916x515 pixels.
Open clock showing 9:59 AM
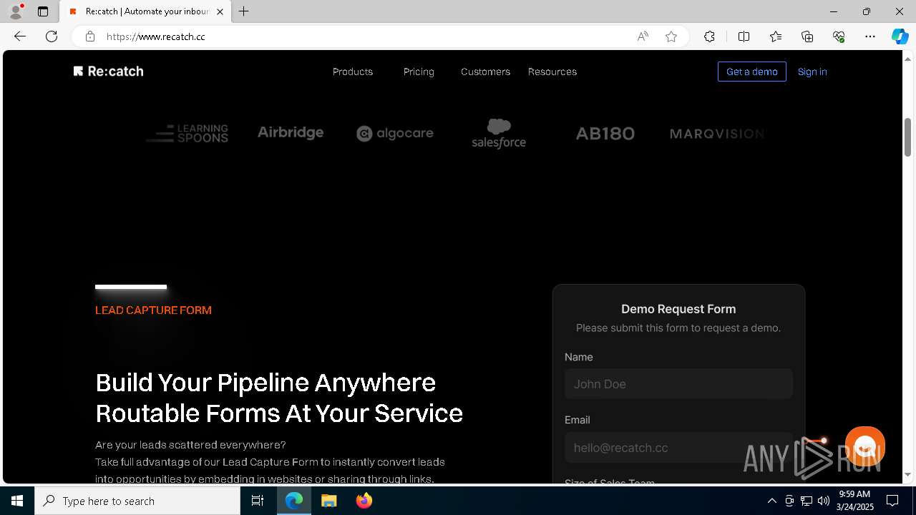click(x=854, y=501)
